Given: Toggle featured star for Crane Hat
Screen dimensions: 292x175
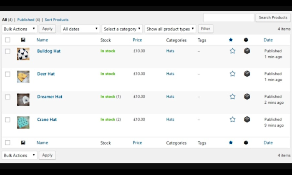Looking at the screenshot, I should [232, 120].
